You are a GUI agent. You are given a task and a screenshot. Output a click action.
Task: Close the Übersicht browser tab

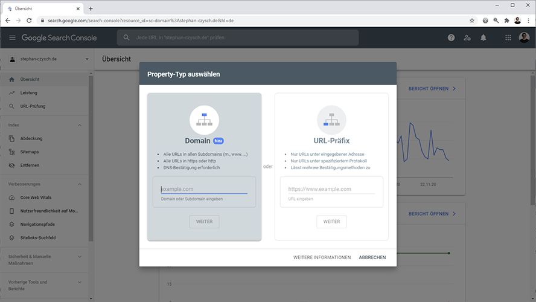point(78,9)
